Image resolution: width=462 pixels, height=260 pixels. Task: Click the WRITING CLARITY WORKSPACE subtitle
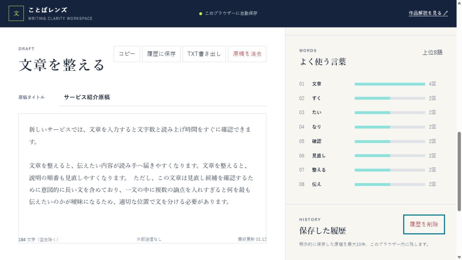click(60, 19)
